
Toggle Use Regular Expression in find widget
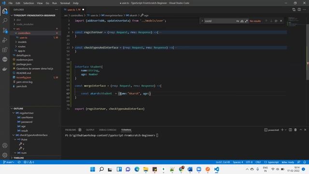coord(246,21)
